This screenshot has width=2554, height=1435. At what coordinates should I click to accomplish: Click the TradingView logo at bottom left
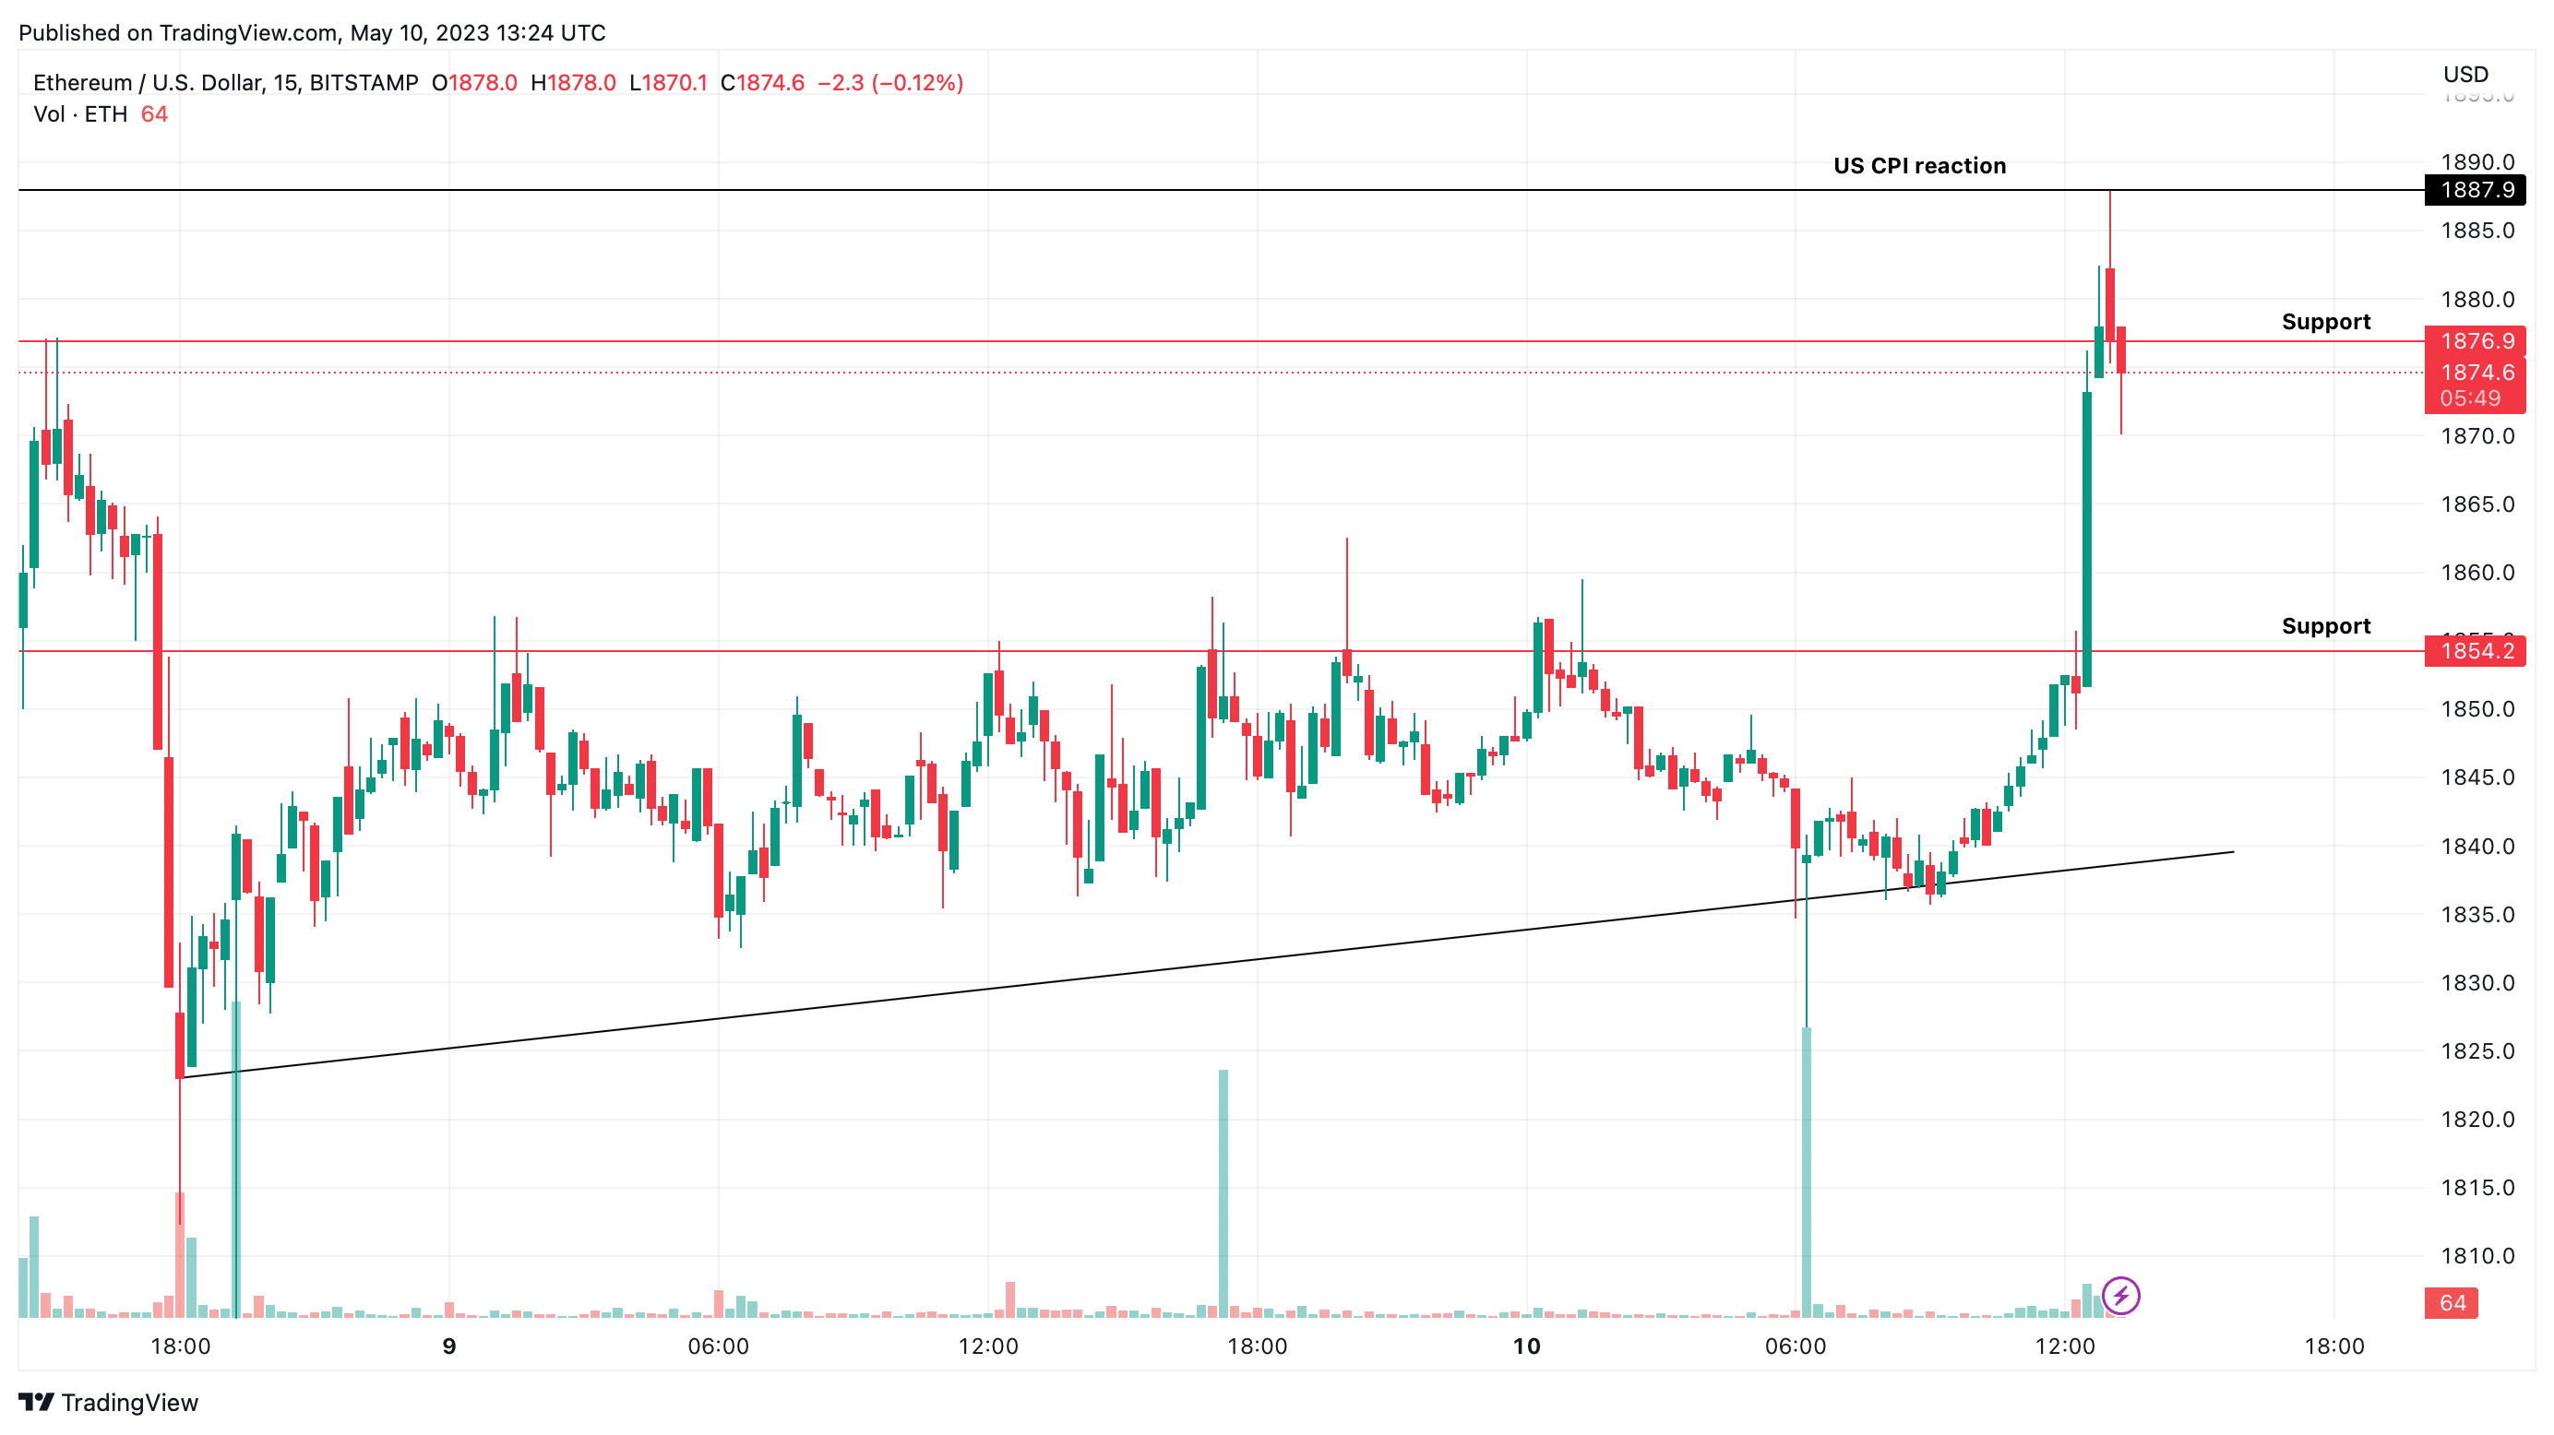coord(108,1403)
